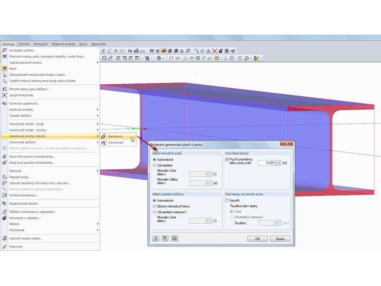Open the Nápověda menu

coord(98,44)
